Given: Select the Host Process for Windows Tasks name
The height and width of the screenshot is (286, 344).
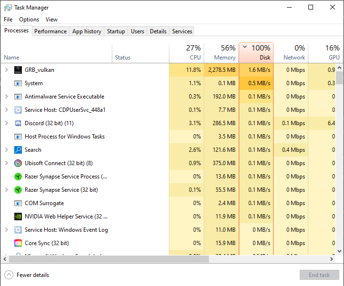Looking at the screenshot, I should [65, 137].
